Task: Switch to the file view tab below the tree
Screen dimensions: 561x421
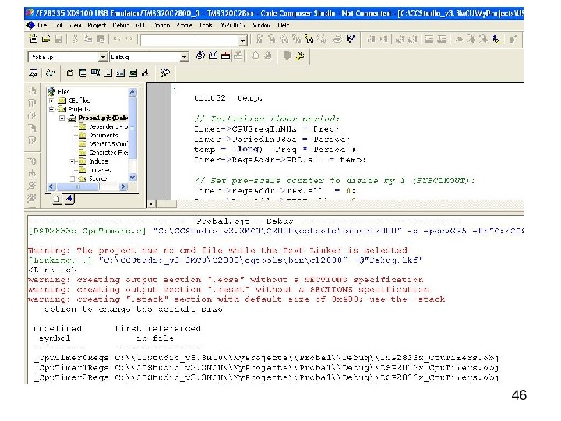Action: tap(57, 200)
